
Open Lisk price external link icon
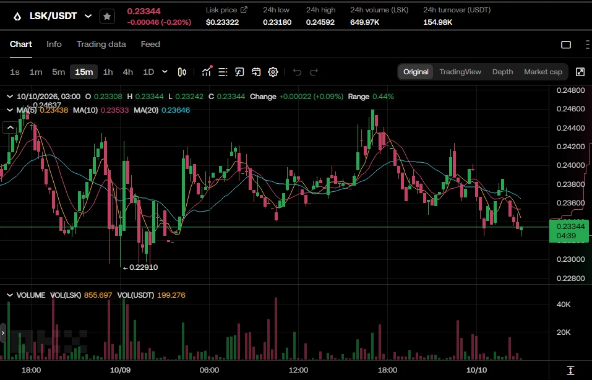point(244,10)
